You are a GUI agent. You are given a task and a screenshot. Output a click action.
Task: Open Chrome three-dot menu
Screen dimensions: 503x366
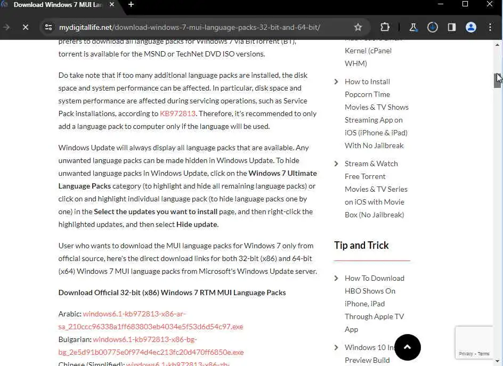tap(490, 27)
